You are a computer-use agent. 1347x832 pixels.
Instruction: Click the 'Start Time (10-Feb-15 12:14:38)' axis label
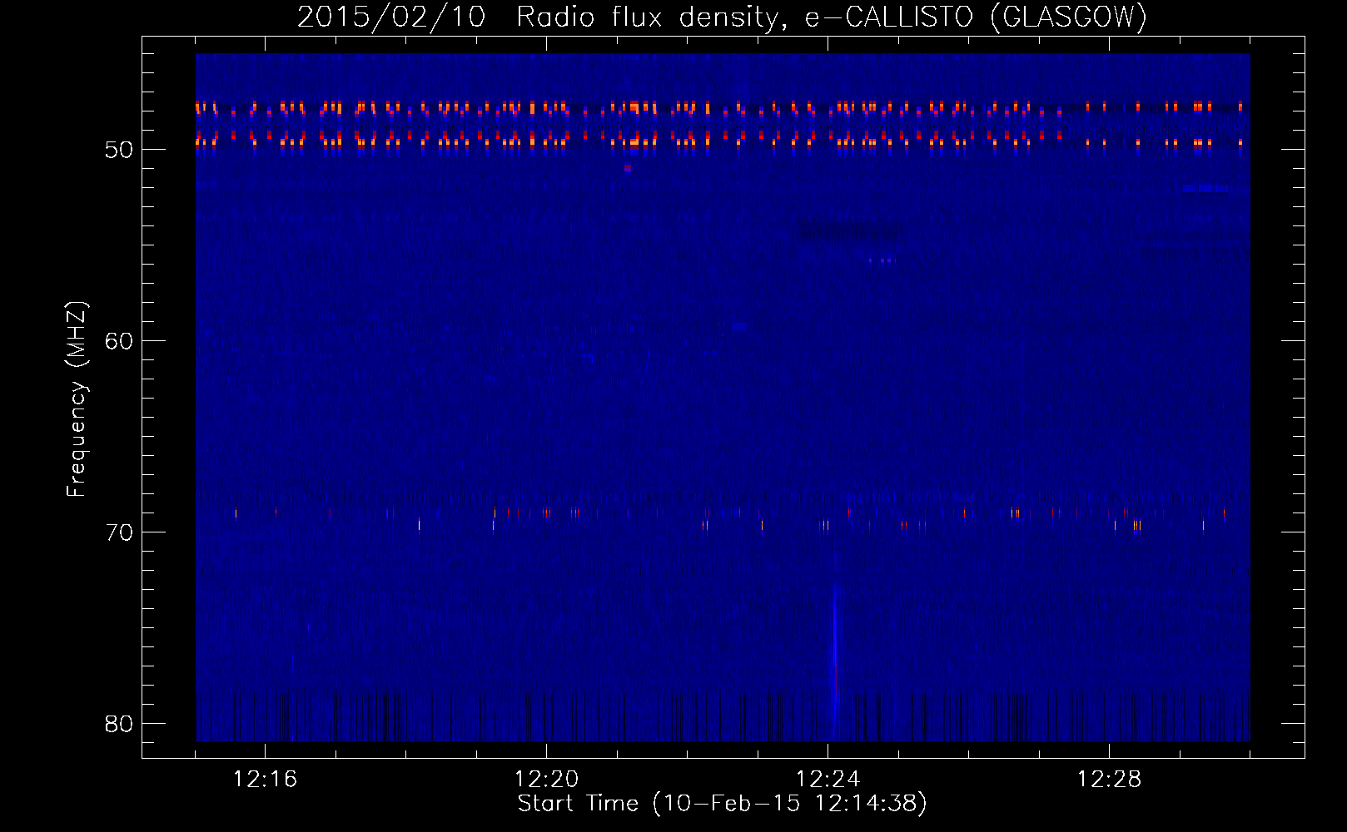(x=722, y=804)
